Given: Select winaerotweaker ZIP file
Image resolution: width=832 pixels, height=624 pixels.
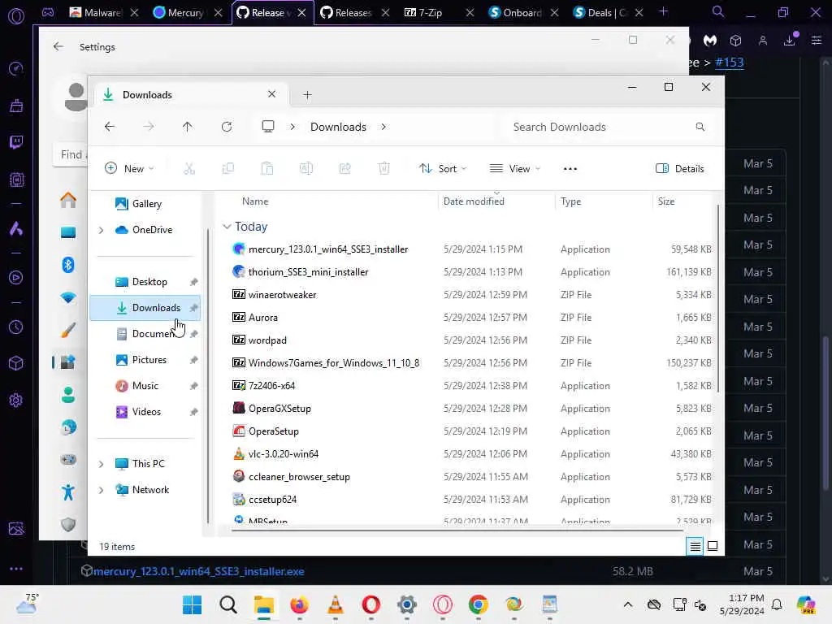Looking at the screenshot, I should point(282,295).
